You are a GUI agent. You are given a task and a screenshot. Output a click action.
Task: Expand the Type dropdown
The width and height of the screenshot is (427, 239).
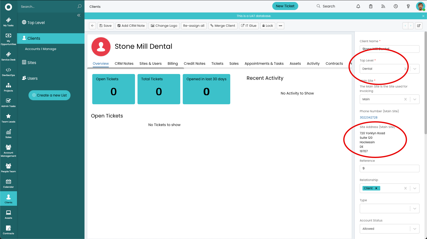(415, 208)
